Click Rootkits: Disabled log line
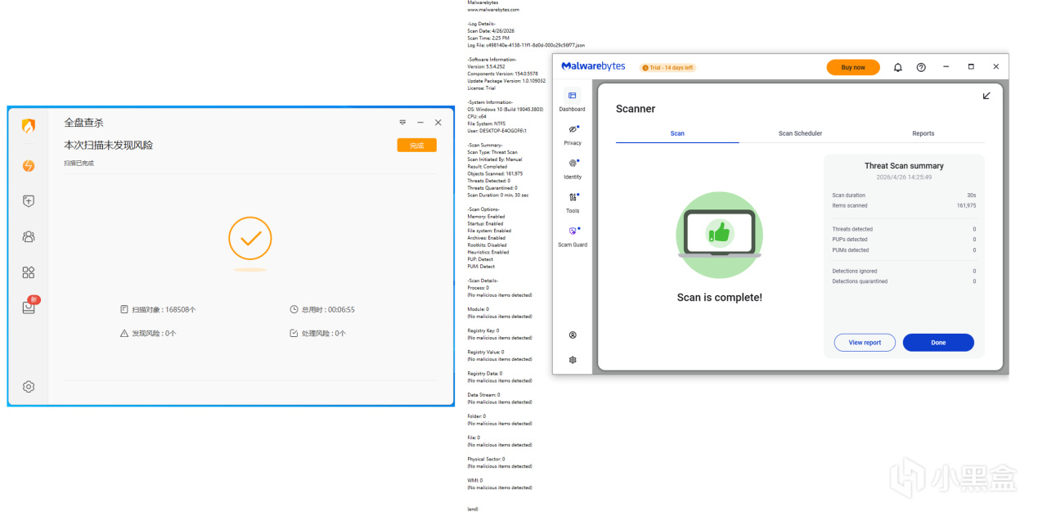The image size is (1047, 512). 487,245
